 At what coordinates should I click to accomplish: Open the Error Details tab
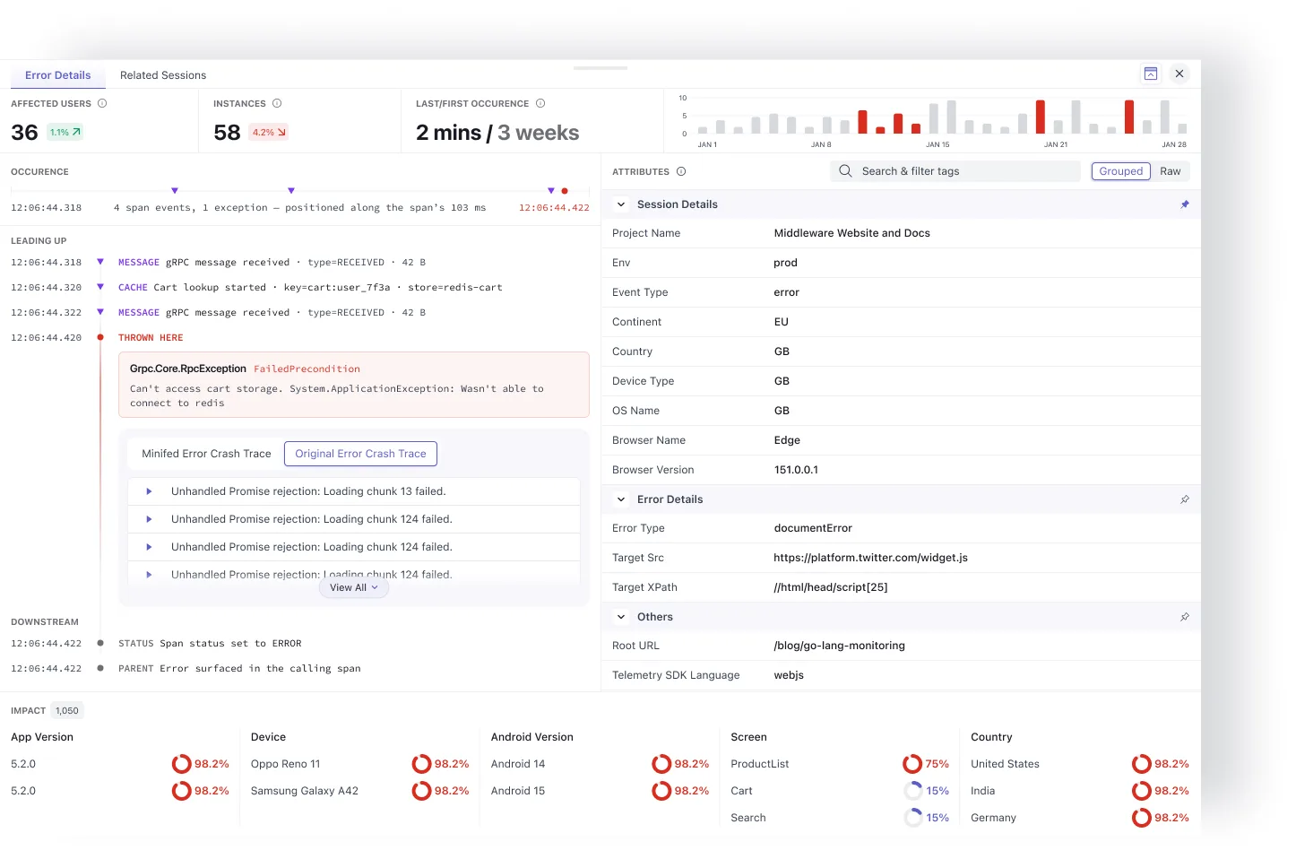coord(58,75)
